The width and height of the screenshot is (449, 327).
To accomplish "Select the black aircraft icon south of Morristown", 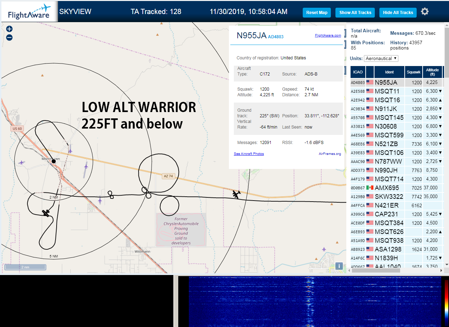I will click(46, 213).
